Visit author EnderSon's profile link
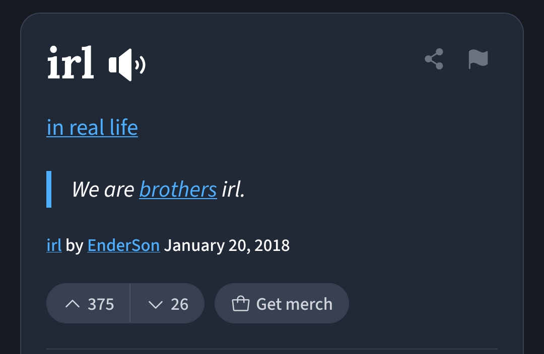 click(123, 245)
